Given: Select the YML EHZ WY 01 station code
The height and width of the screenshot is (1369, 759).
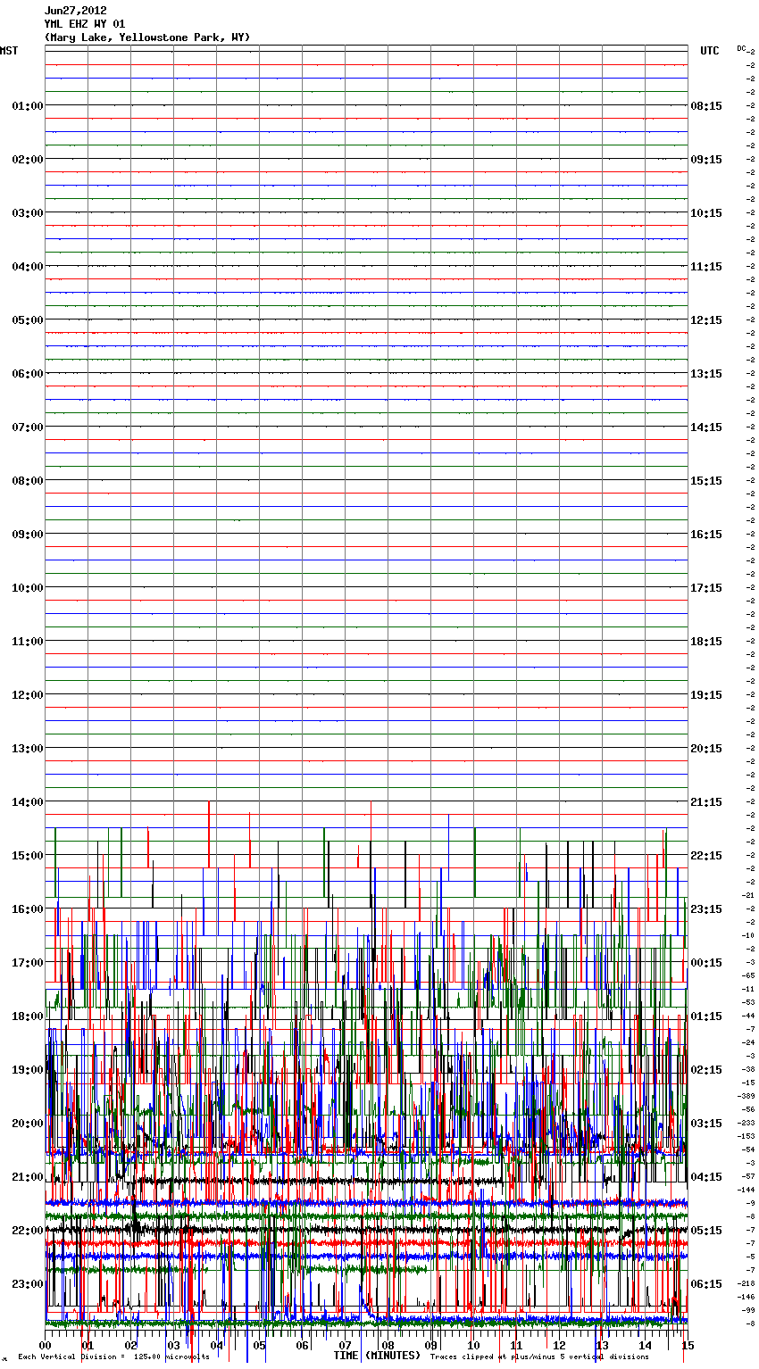Looking at the screenshot, I should 85,24.
